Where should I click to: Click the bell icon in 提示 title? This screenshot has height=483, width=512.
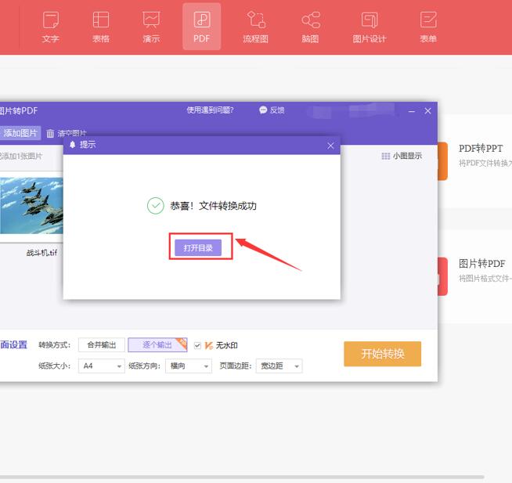pyautogui.click(x=73, y=144)
